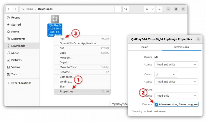Screen dimensions: 206x122
Task: Switch to the Basic tab
Action: click(x=144, y=47)
